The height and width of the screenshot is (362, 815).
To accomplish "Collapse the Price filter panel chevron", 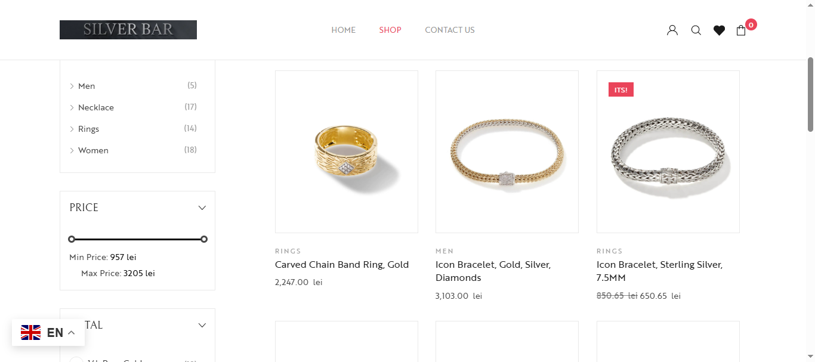I will (202, 208).
